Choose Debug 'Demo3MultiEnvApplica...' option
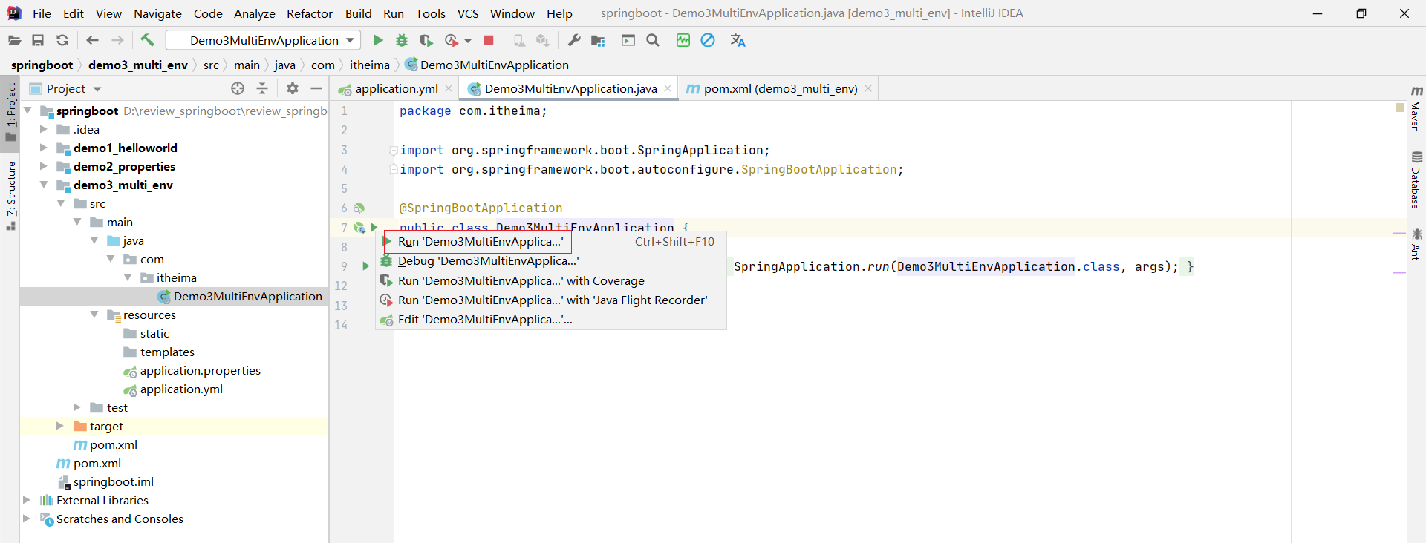The image size is (1426, 543). pos(488,261)
